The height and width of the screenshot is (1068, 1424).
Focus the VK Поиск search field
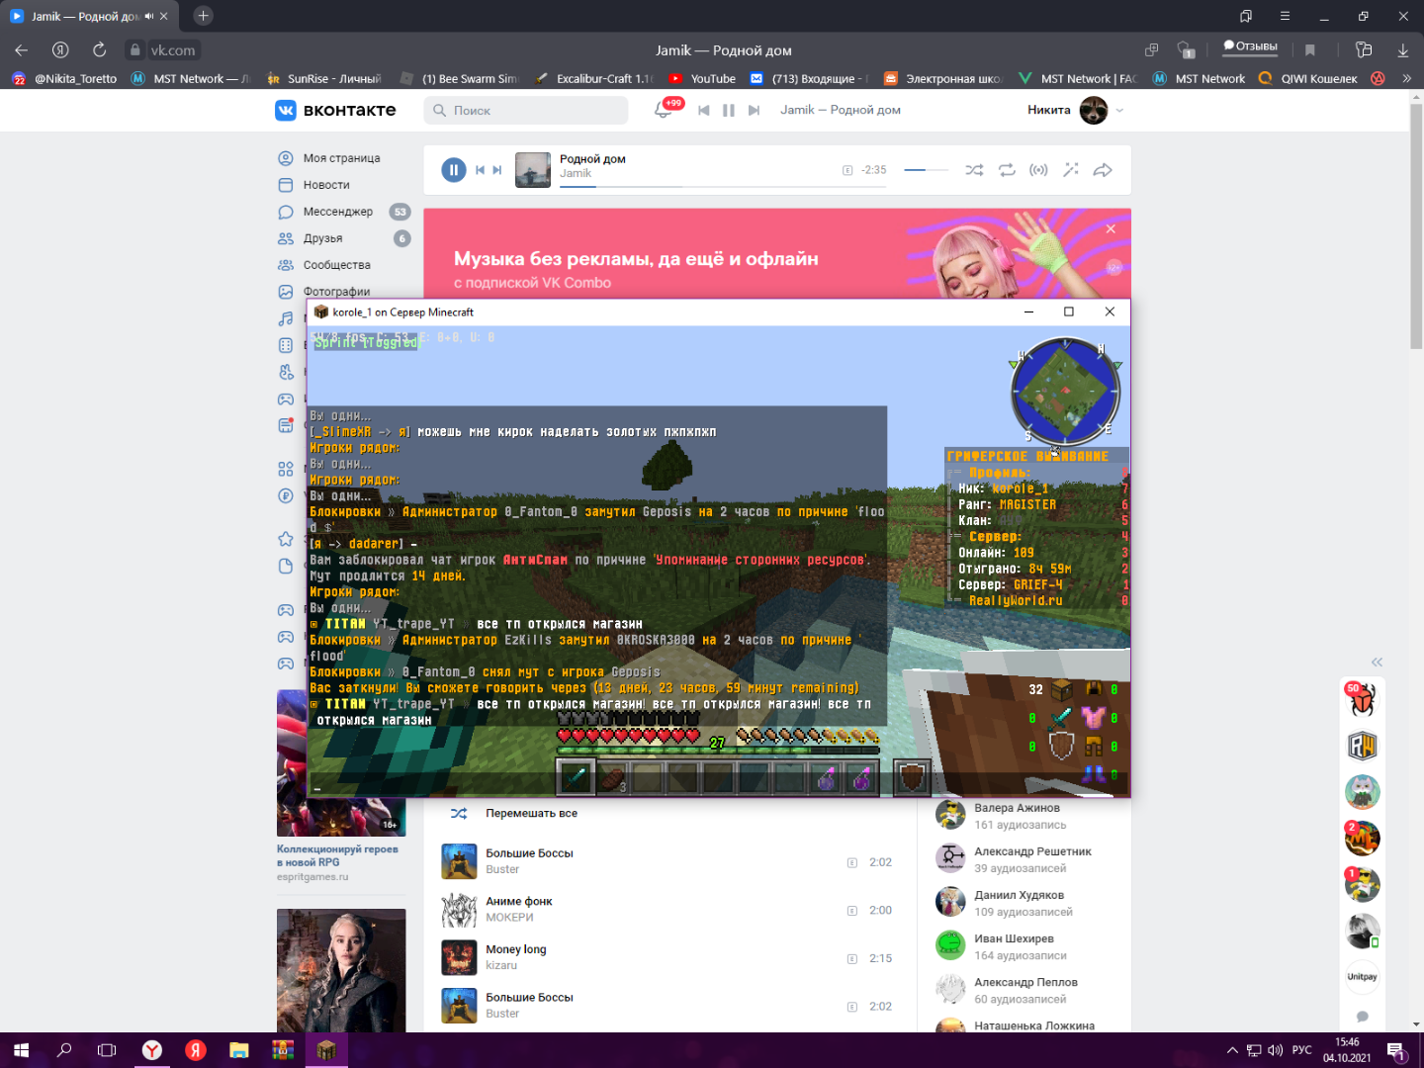coord(526,111)
